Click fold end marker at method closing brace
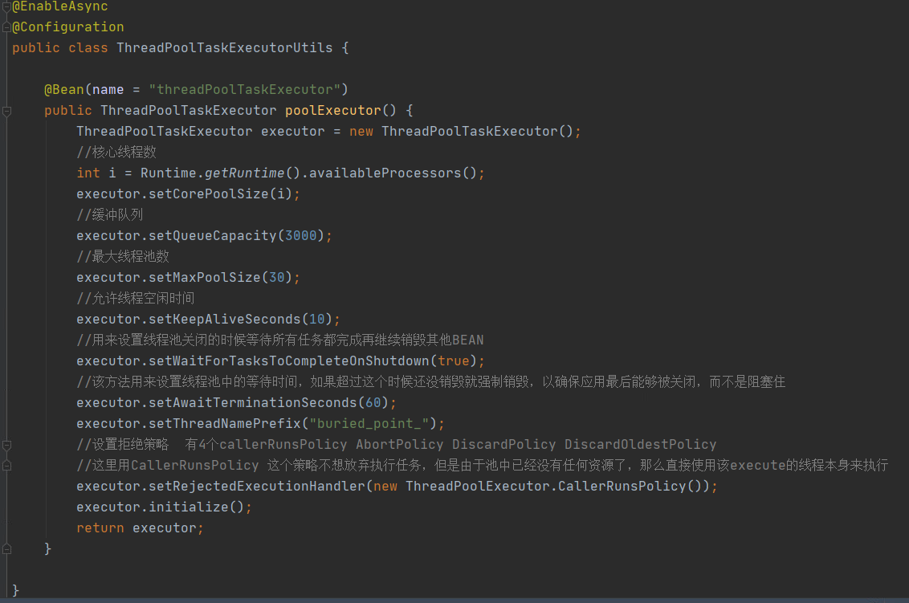 point(6,549)
